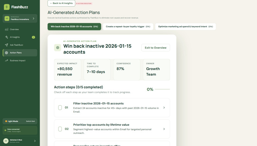Screen dimensions: 257x146
Task: Select the Create a repeat-buyer loyalty trigger tab
Action: pyautogui.click(x=128, y=26)
